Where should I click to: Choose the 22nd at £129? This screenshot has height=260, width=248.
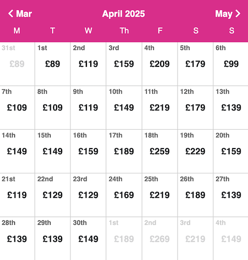click(53, 195)
